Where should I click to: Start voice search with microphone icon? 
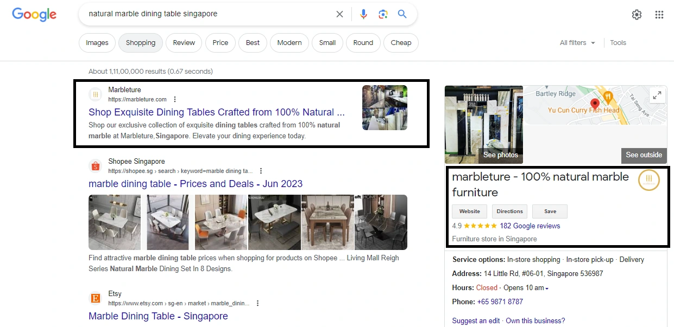point(364,14)
